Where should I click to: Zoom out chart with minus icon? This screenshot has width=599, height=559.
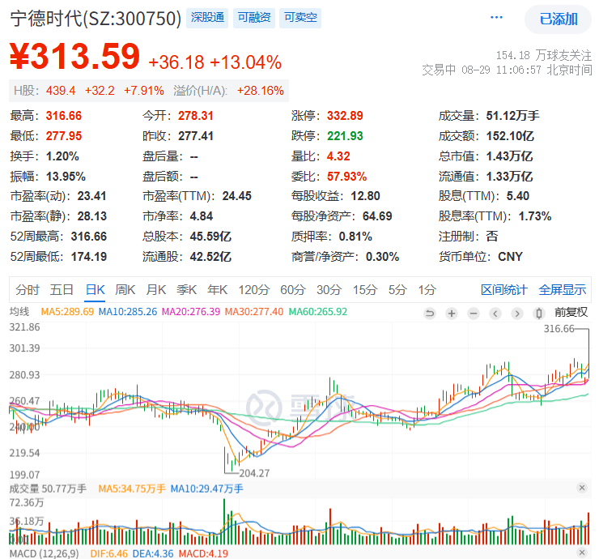(474, 314)
